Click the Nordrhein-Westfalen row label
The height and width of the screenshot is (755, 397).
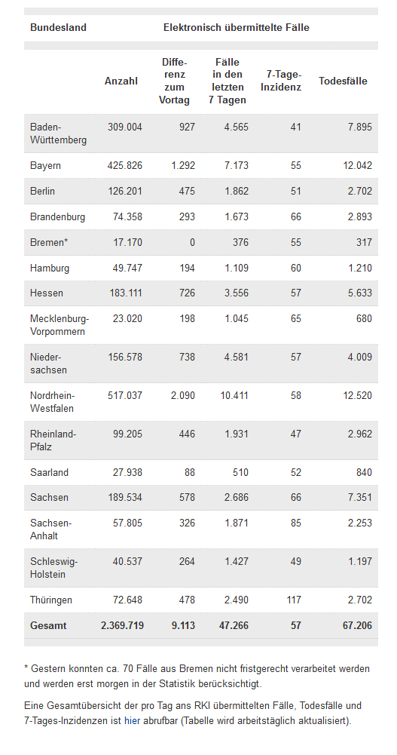52,401
